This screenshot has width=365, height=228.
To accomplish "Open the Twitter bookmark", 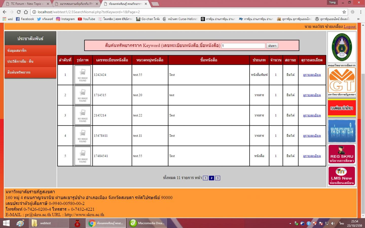I will pyautogui.click(x=45, y=19).
